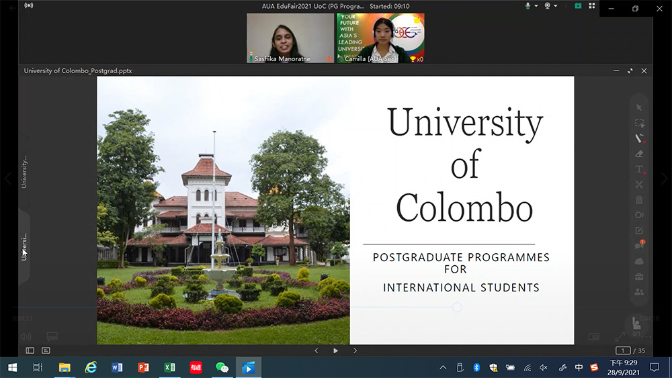
Task: Click the raise hand button
Action: point(636,324)
